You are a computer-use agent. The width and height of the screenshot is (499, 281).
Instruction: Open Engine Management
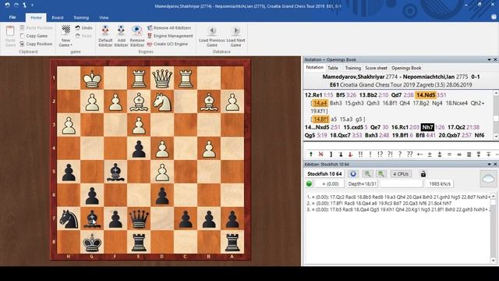[170, 36]
